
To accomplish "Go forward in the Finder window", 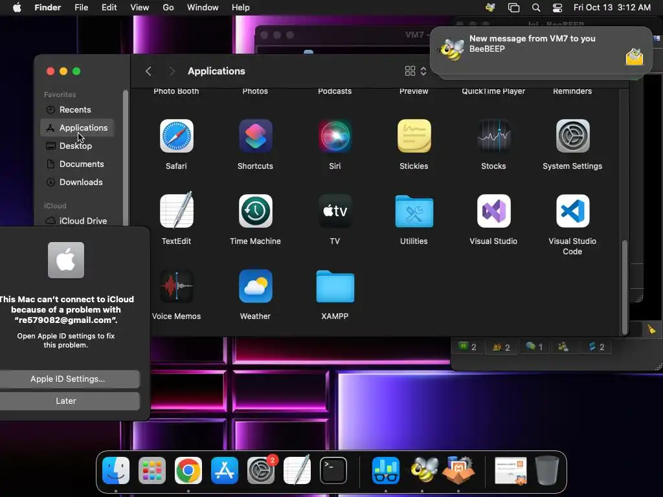I will 171,71.
